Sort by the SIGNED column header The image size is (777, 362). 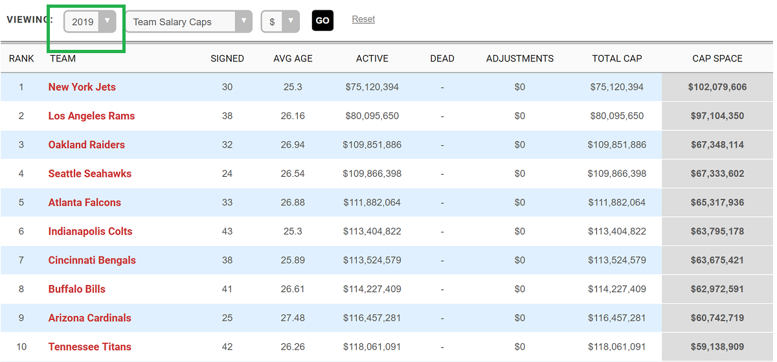[227, 58]
